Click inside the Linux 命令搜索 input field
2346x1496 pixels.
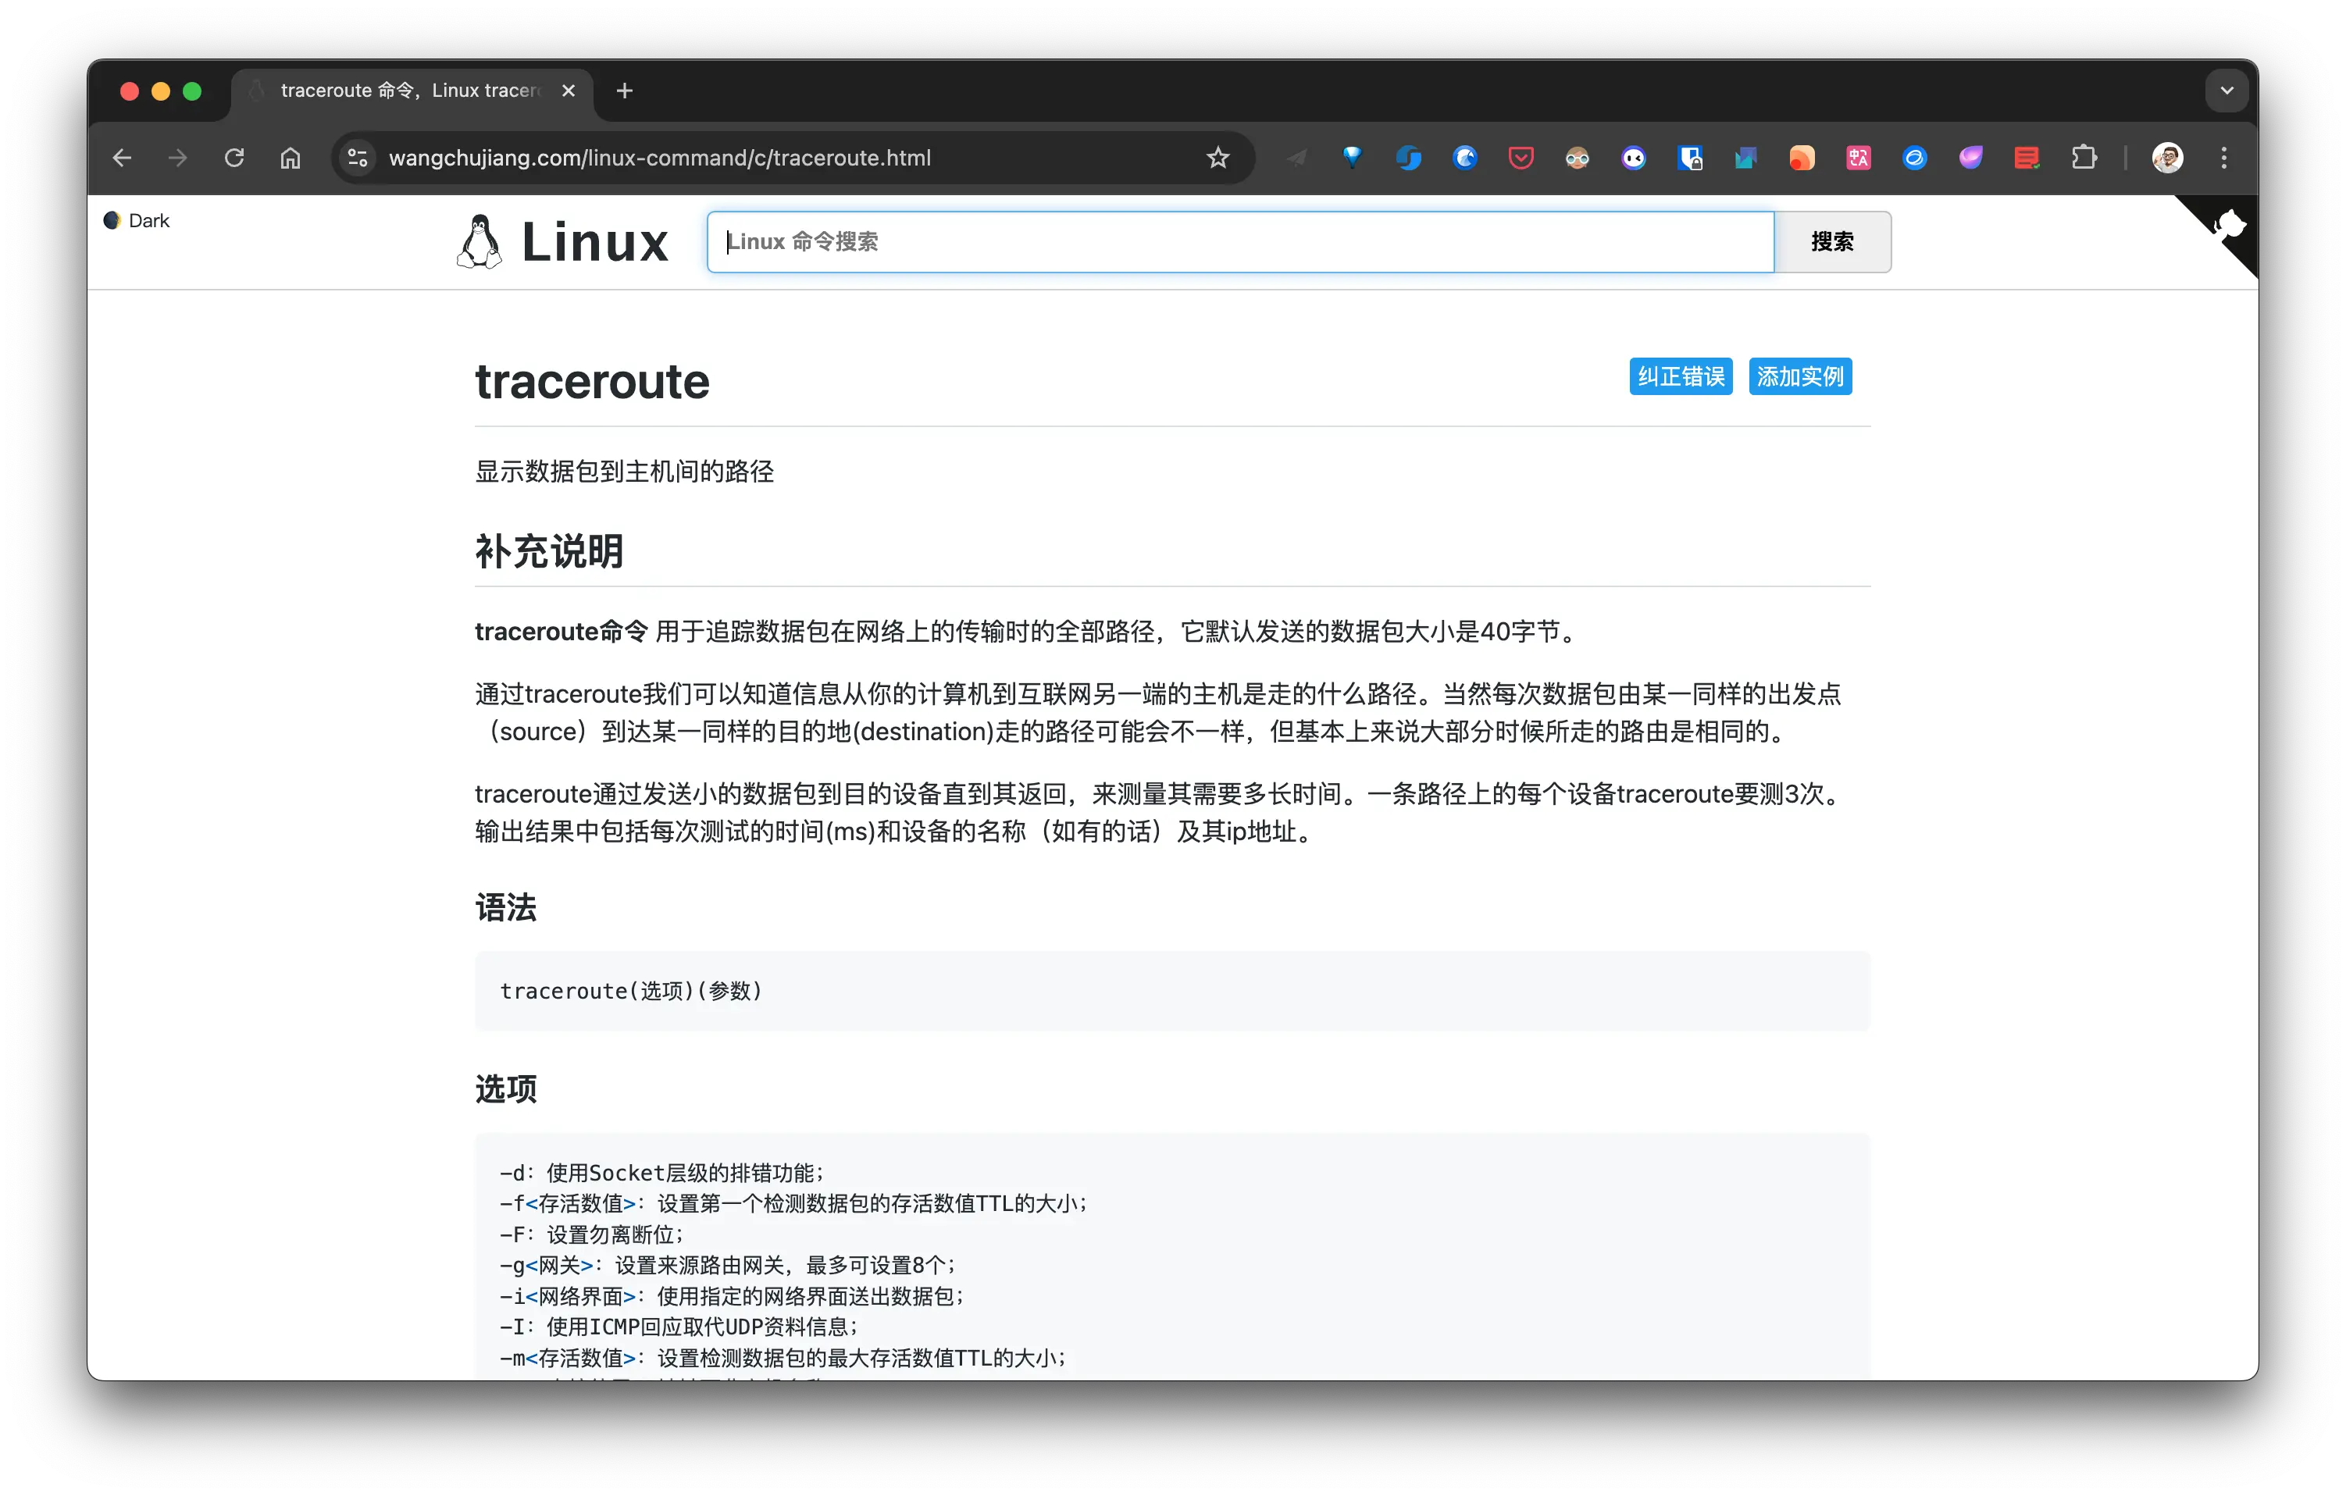coord(1237,241)
